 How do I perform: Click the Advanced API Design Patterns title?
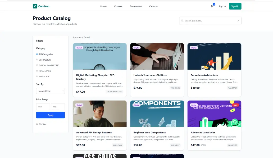click(94, 133)
